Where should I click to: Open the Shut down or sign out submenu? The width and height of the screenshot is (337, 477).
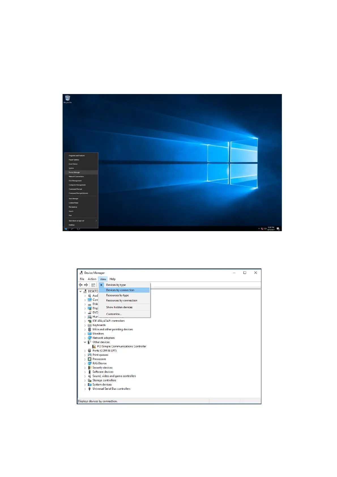(x=81, y=221)
